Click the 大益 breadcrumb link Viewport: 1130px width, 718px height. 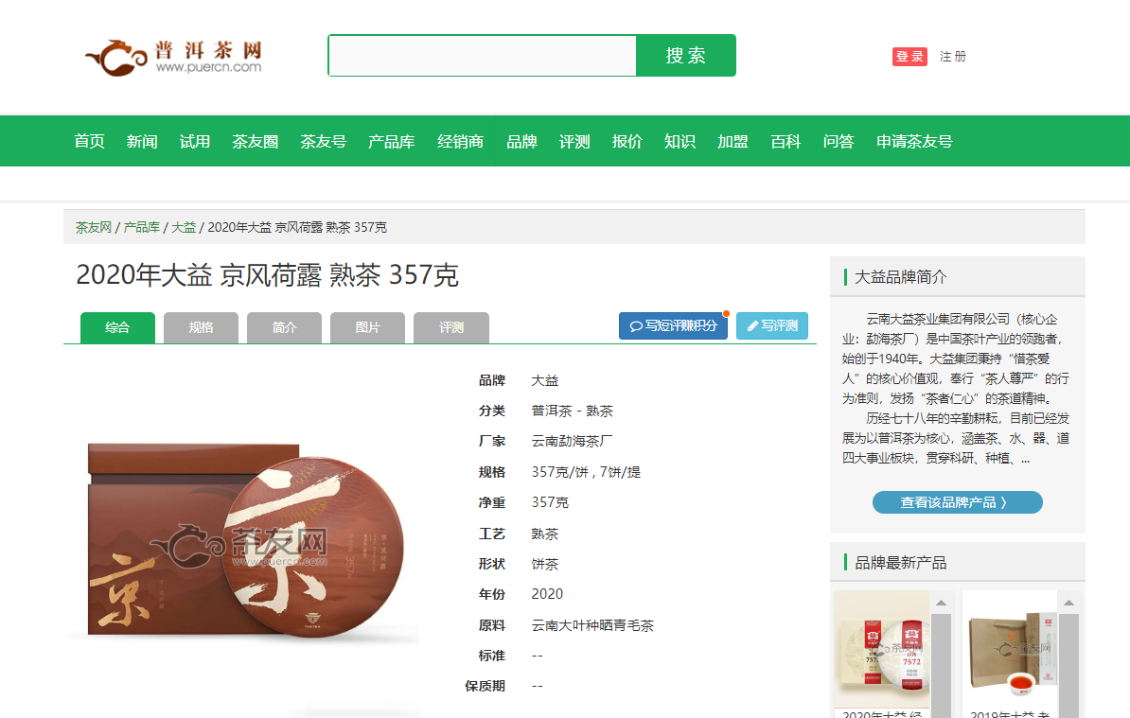pyautogui.click(x=184, y=228)
